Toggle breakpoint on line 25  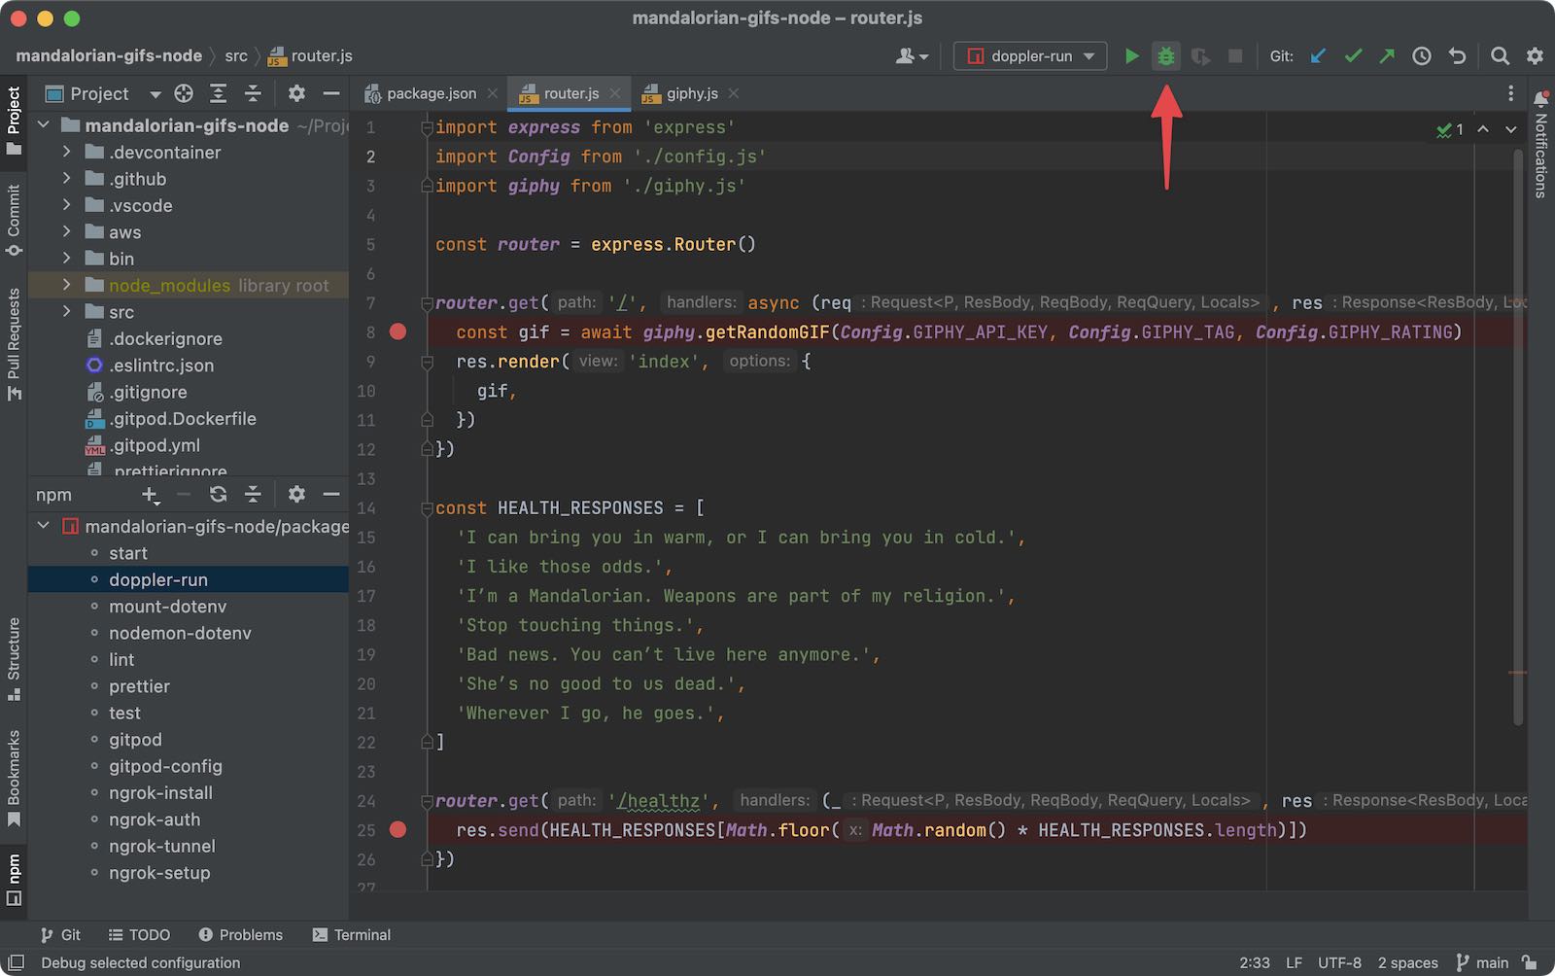(398, 830)
